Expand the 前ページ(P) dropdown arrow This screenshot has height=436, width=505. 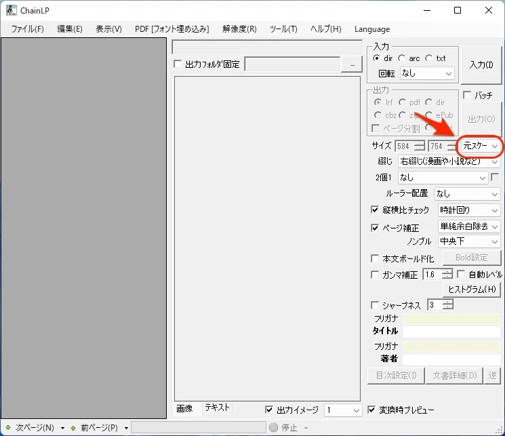(126, 429)
